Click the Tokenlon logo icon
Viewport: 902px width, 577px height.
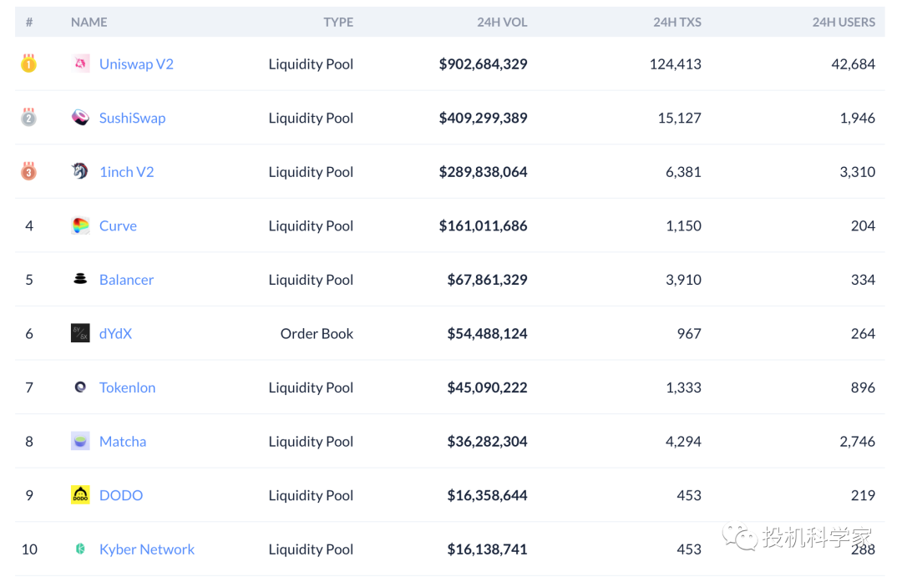coord(80,387)
